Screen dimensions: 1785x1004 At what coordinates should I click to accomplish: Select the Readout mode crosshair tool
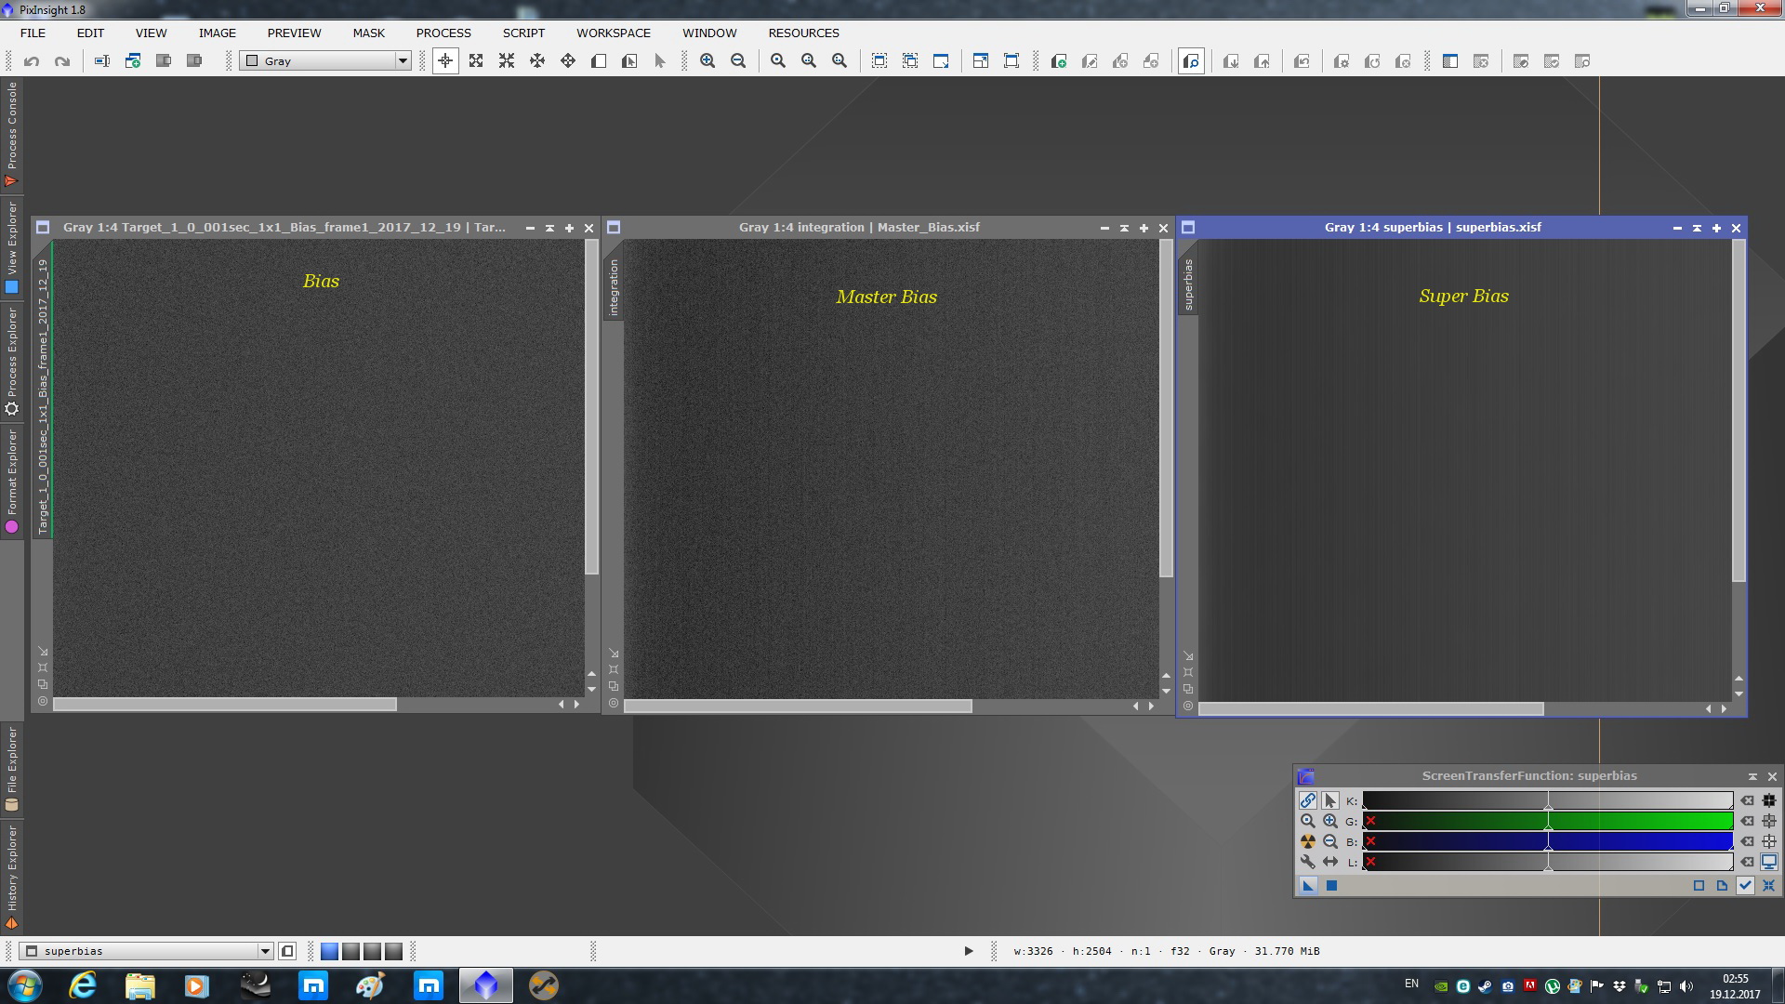(445, 61)
